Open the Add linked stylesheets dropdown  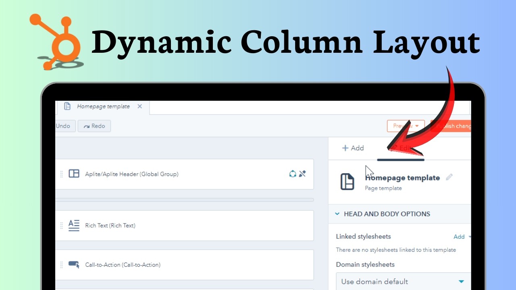pos(462,237)
